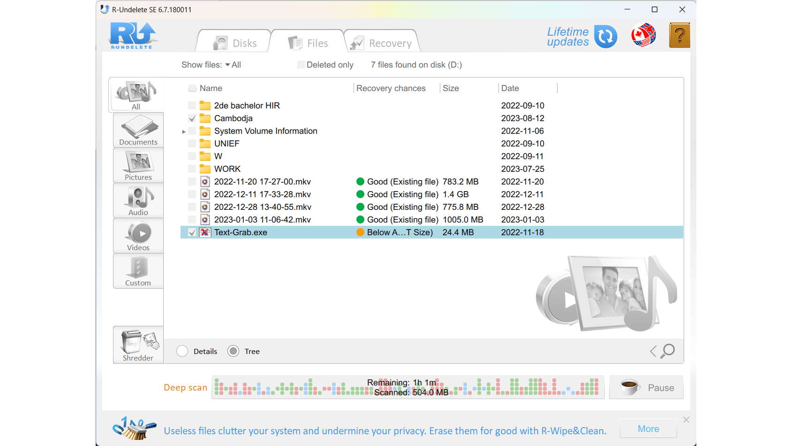The height and width of the screenshot is (446, 792).
Task: Click the search magnifier icon
Action: [668, 351]
